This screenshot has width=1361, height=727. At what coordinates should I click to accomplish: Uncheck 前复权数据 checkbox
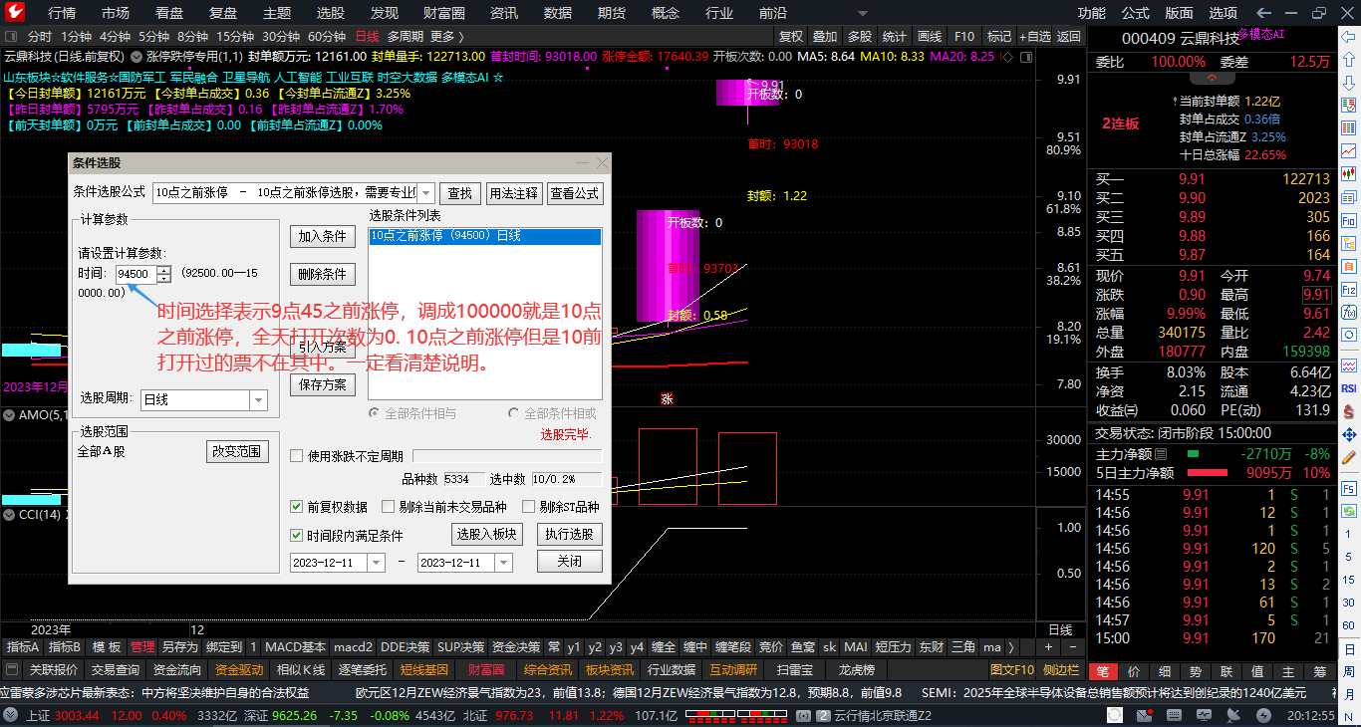coord(296,507)
